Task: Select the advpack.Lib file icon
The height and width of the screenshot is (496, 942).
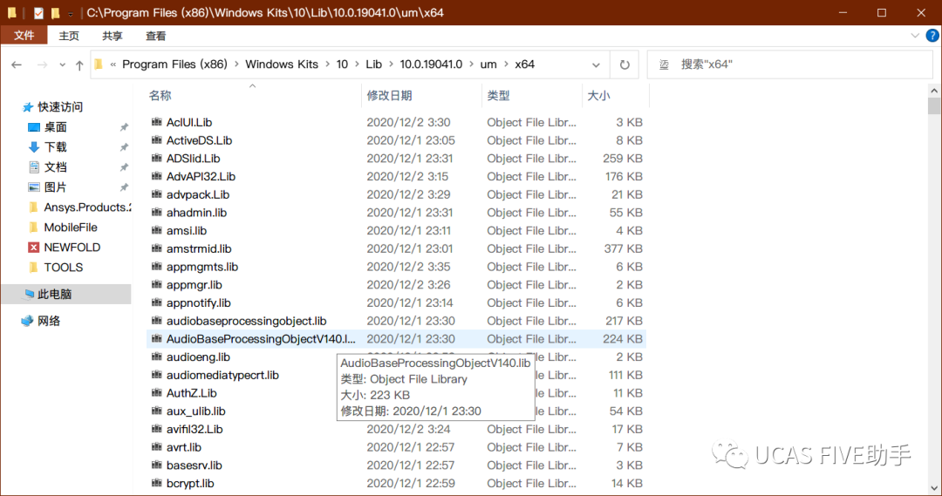Action: [157, 194]
